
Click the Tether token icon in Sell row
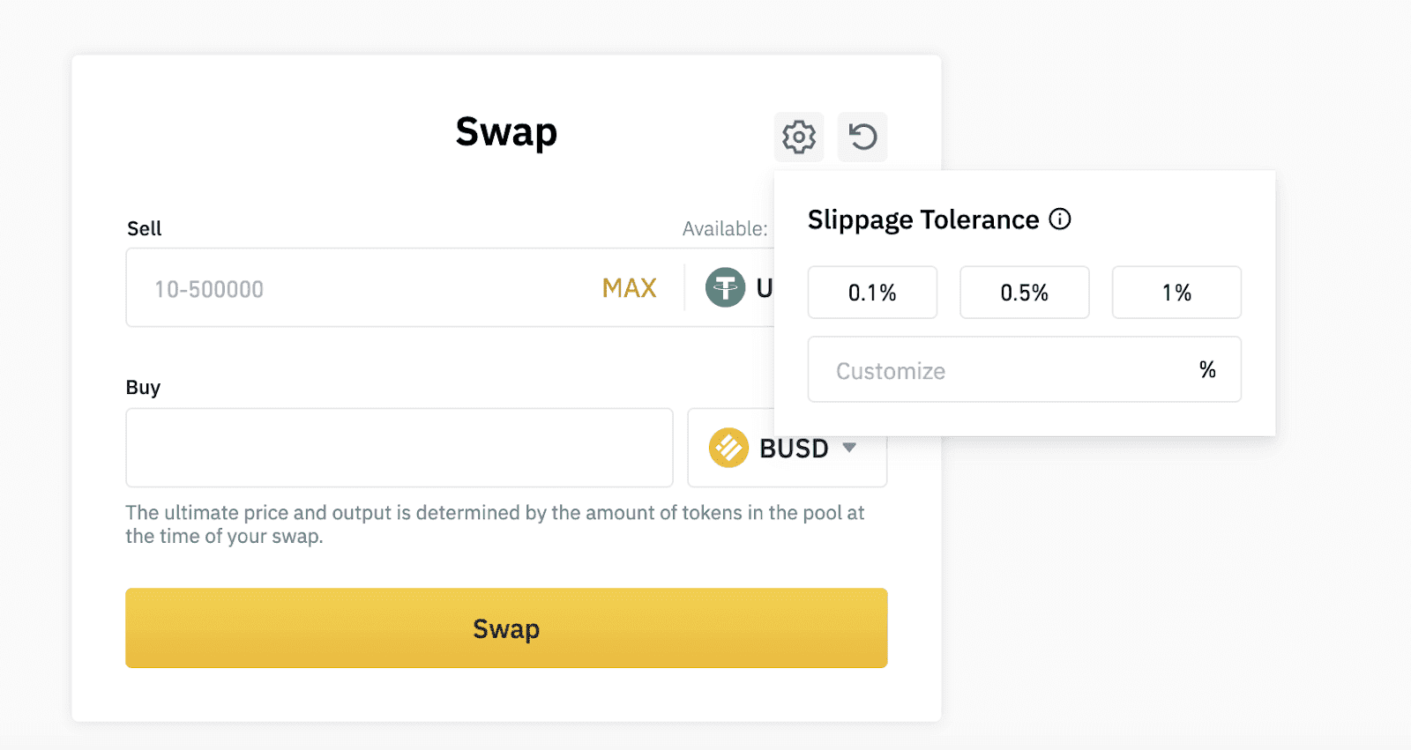coord(725,287)
